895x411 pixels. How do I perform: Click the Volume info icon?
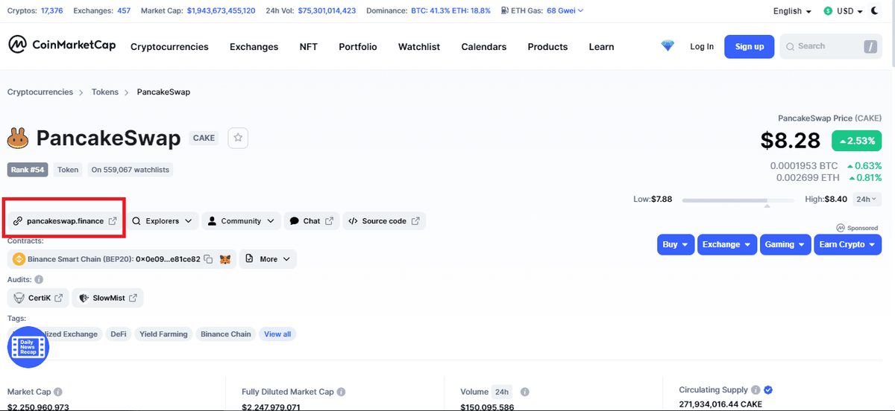524,392
